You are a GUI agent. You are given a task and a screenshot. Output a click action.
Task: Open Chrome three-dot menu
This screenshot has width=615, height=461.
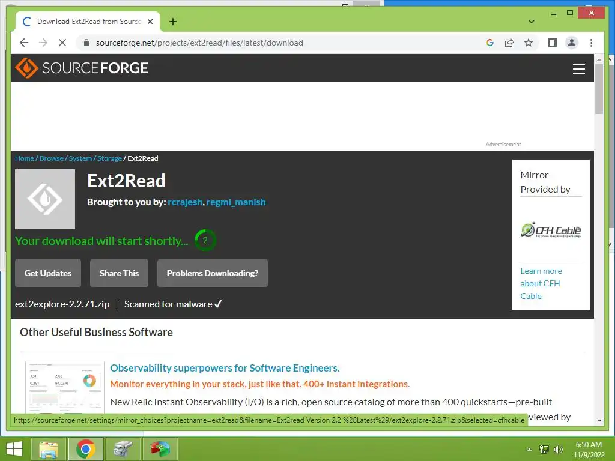591,43
